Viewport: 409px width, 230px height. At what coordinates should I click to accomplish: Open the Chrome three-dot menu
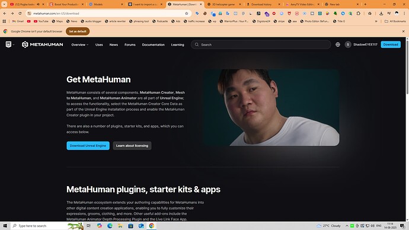coord(404,13)
